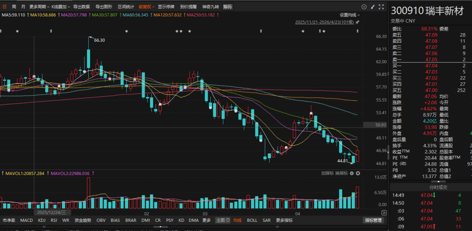Open 指标管理 indicator management
Viewport: 472px width, 231px height.
click(373, 221)
